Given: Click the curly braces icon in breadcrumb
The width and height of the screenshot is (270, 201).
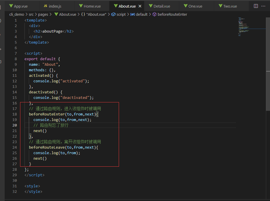Looking at the screenshot, I should click(83, 15).
